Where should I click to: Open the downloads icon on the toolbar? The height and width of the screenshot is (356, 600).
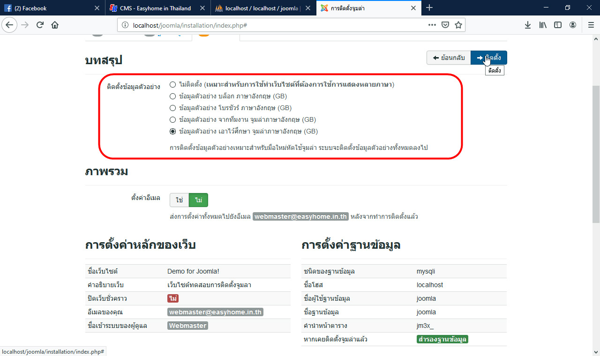tap(528, 24)
